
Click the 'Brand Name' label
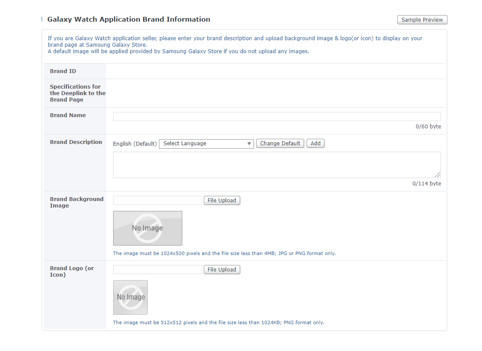pyautogui.click(x=68, y=115)
